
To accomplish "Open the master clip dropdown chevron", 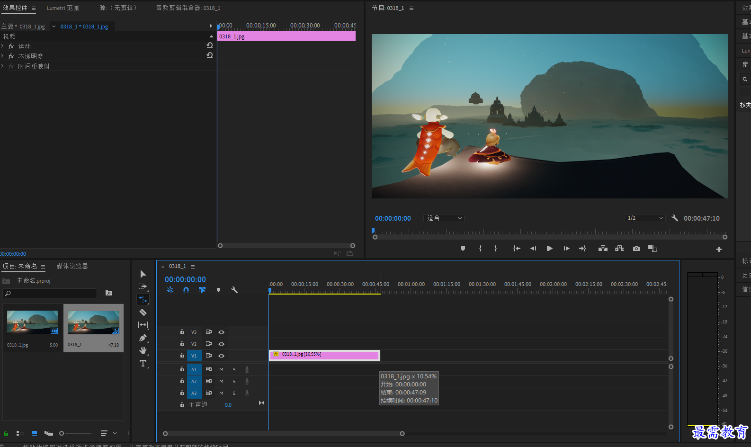I will (54, 27).
